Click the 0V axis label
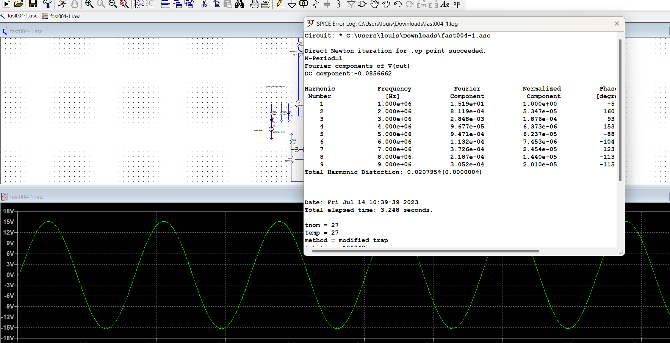 10,275
